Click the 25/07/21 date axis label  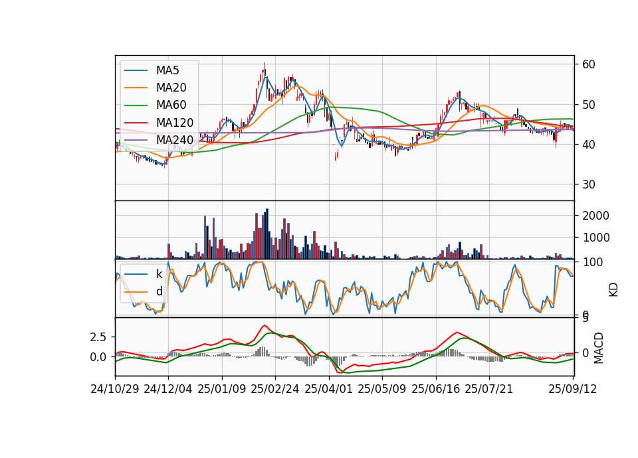point(489,389)
